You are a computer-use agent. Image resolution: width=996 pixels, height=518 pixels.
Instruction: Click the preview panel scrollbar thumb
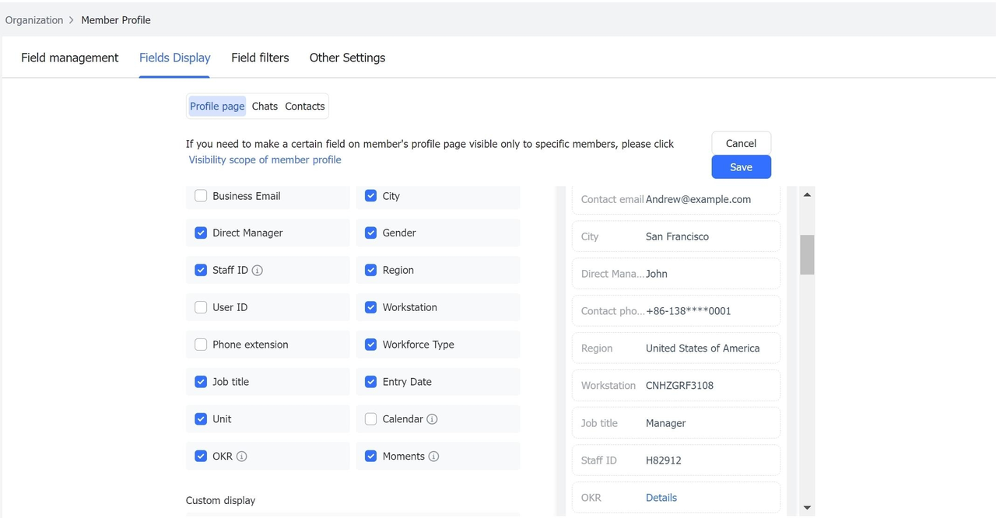click(x=807, y=254)
